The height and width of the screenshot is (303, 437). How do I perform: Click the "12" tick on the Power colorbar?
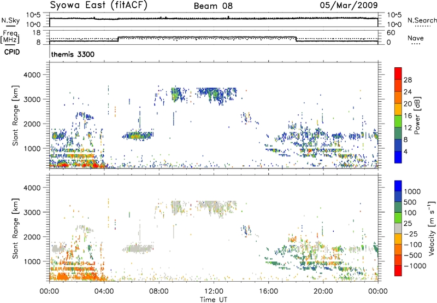point(408,127)
